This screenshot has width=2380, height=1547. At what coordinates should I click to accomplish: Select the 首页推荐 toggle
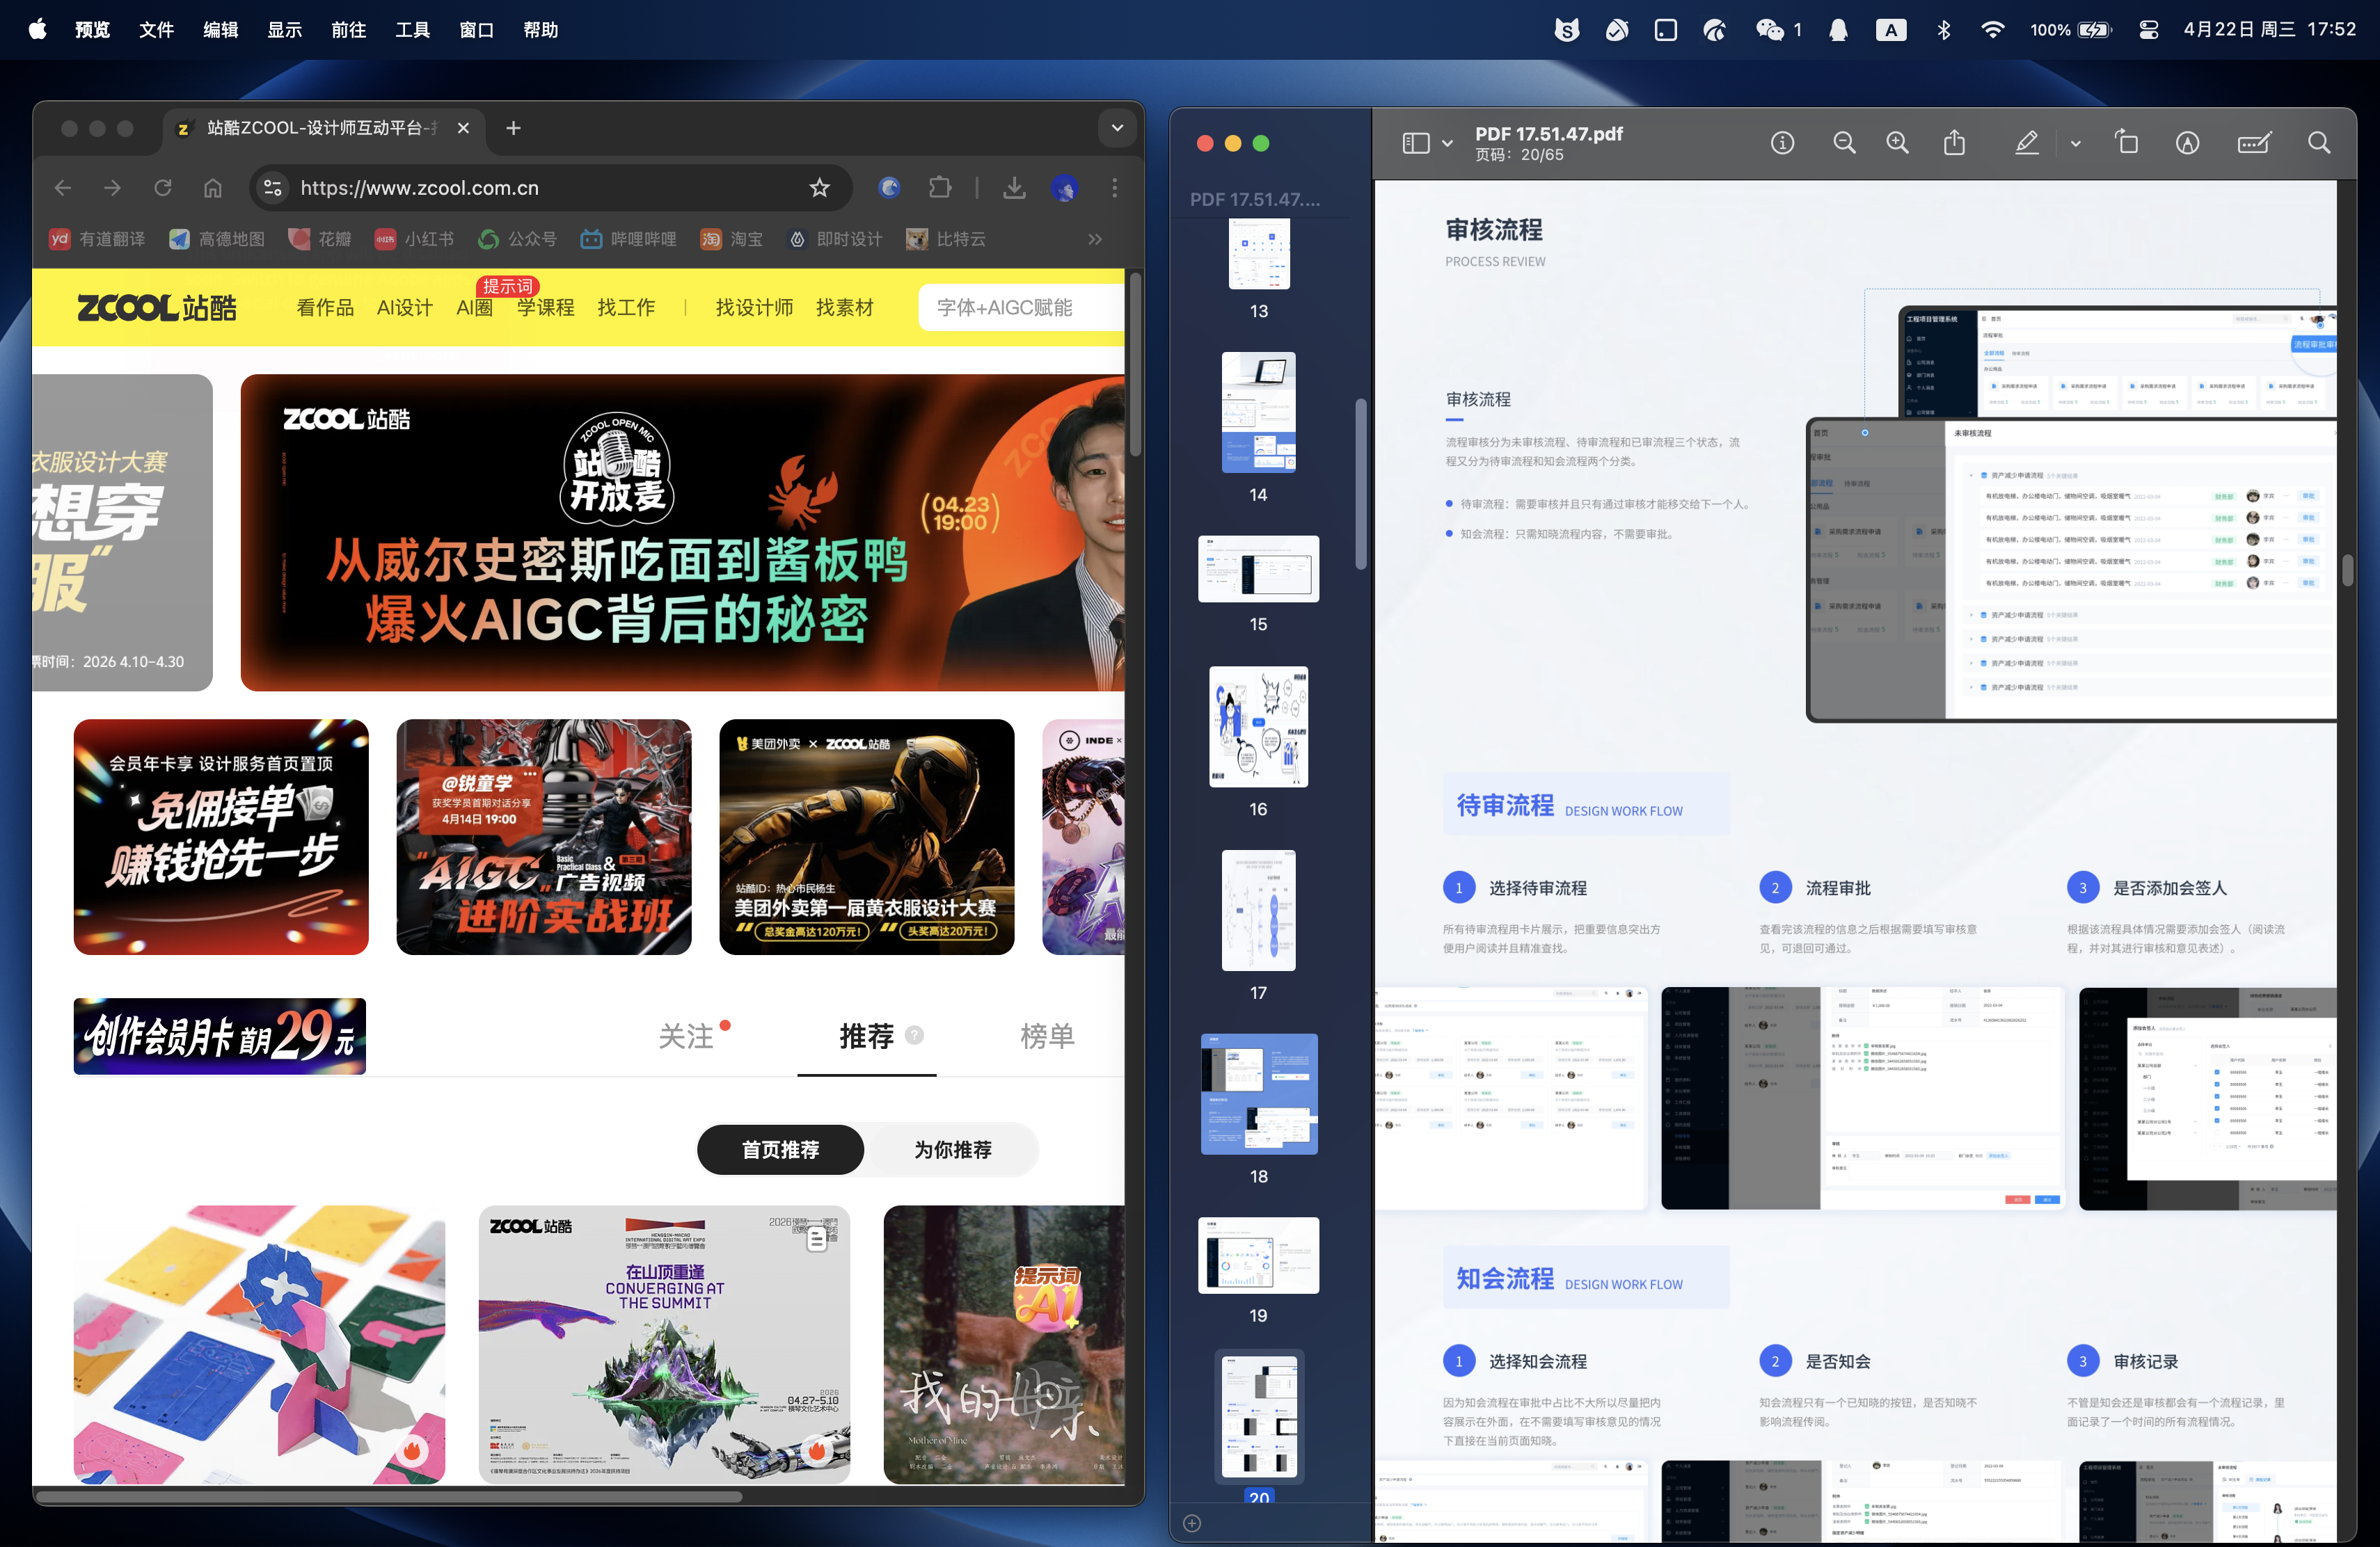click(x=780, y=1149)
